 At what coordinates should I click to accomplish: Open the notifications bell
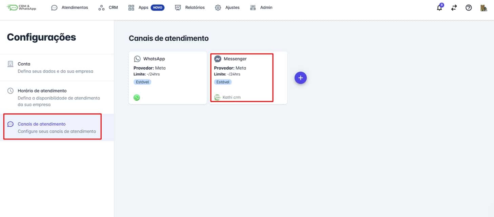tap(440, 7)
